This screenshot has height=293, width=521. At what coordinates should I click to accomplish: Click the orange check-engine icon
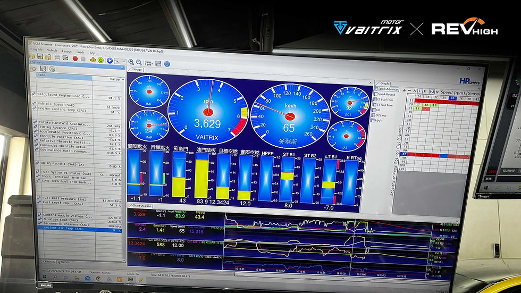click(x=93, y=60)
